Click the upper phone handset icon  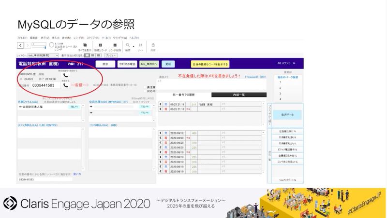(x=65, y=75)
